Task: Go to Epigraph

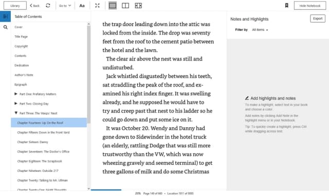Action: click(x=21, y=85)
